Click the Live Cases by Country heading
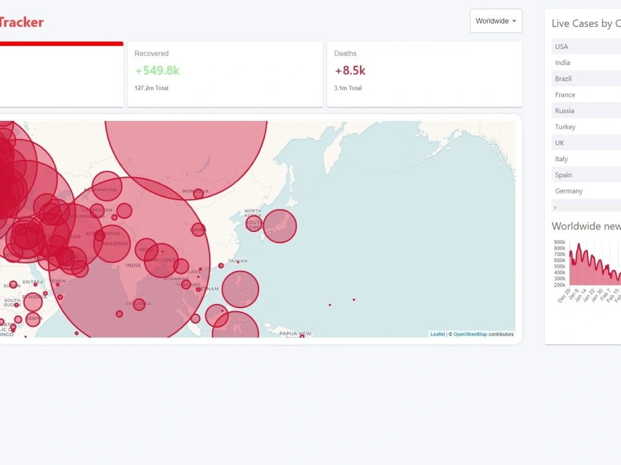 [x=586, y=24]
